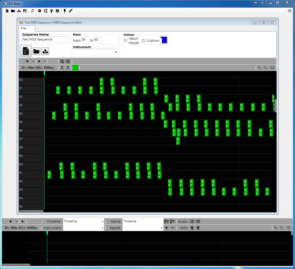Click the add note icon
Screen dimensions: 295x269
(x=62, y=68)
